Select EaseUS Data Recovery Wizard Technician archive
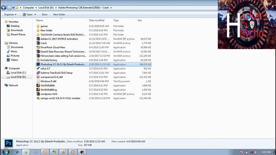Viewport: 276px width, 155px height. click(94, 52)
